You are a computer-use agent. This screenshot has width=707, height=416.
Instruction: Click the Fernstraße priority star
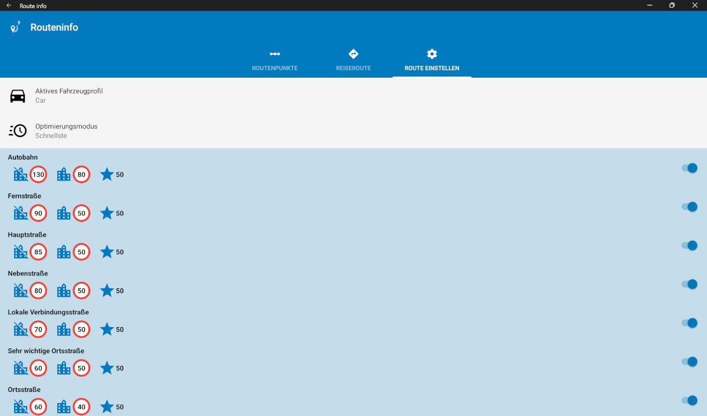point(107,213)
